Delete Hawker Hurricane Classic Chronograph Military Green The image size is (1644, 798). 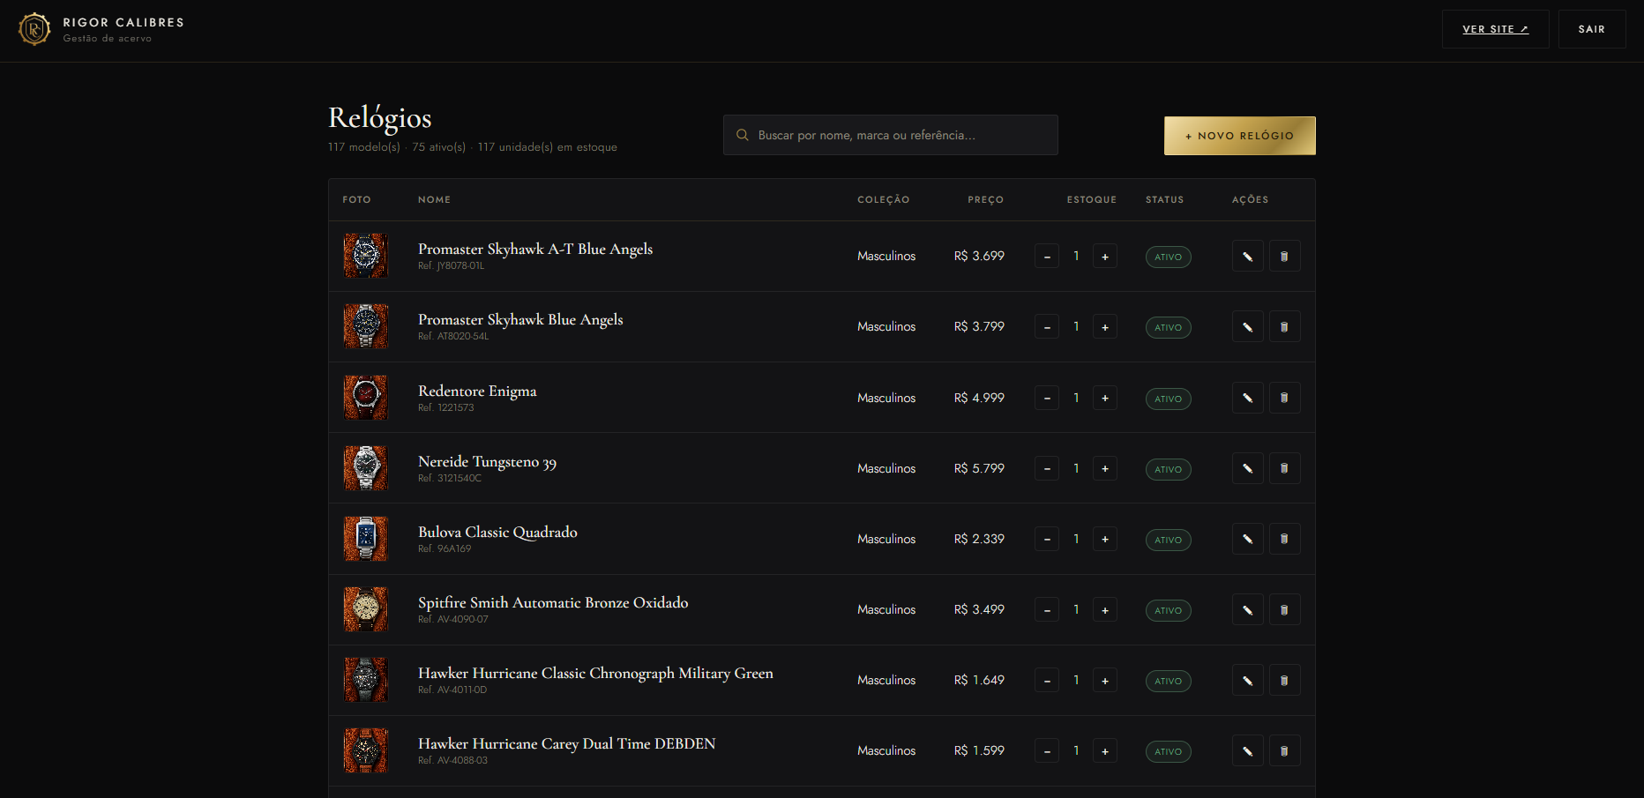tap(1284, 680)
